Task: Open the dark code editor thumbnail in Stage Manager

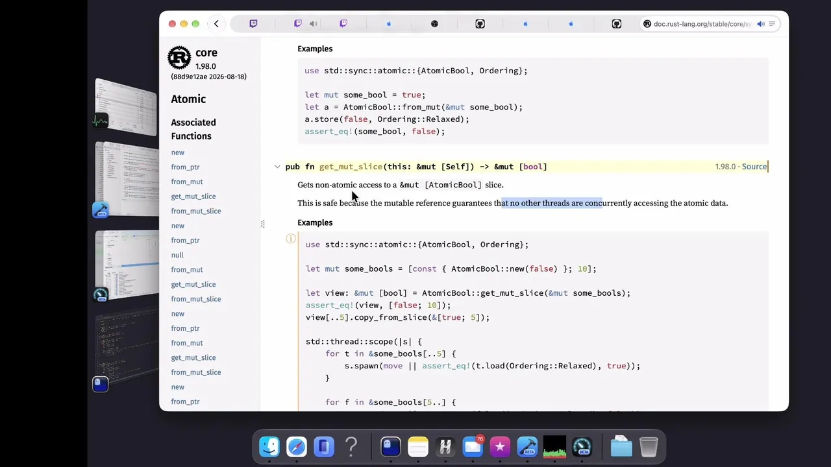Action: click(127, 350)
